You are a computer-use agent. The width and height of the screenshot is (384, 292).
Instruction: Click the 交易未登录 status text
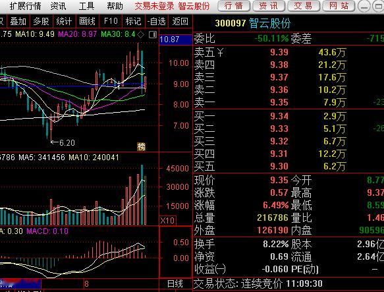coord(154,6)
